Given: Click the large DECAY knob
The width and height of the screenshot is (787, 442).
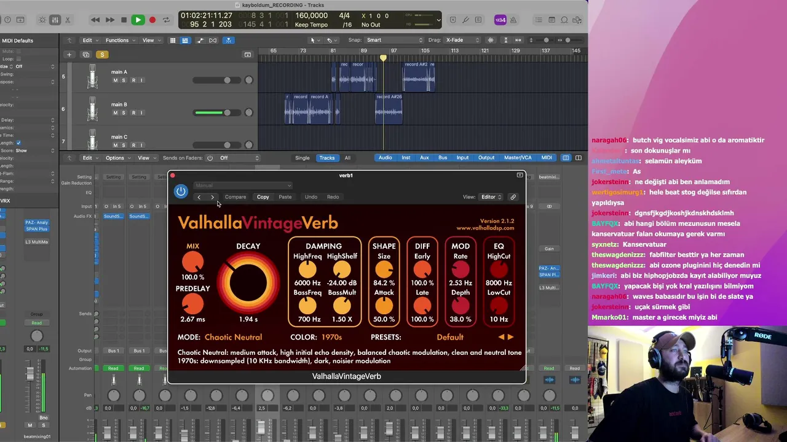Looking at the screenshot, I should coord(248,282).
